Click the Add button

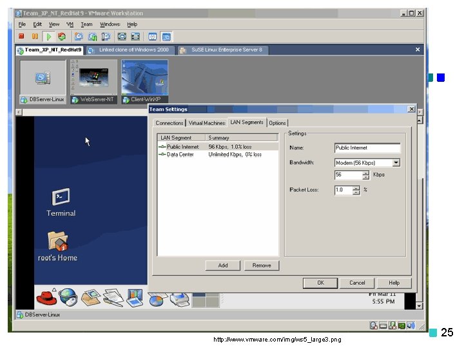click(x=223, y=266)
